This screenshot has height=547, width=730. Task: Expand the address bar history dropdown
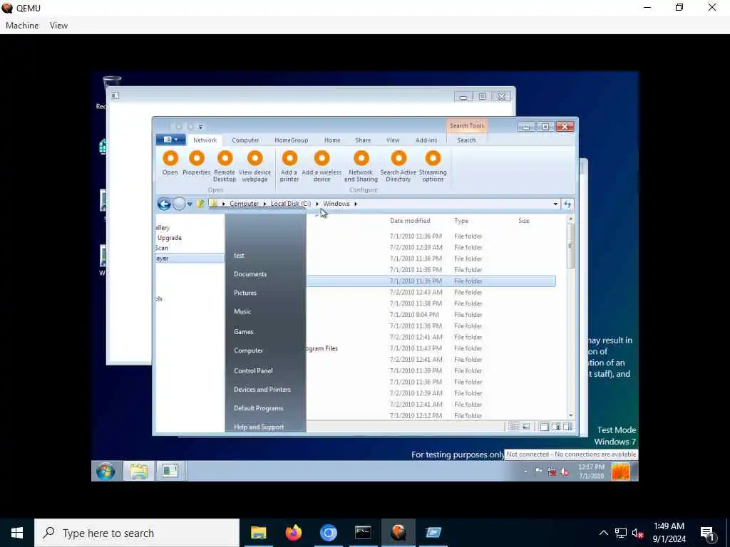tap(555, 204)
